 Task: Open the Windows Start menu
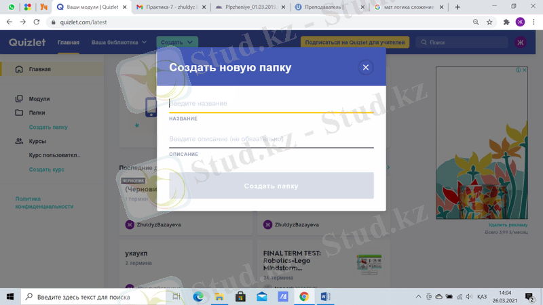pyautogui.click(x=10, y=297)
